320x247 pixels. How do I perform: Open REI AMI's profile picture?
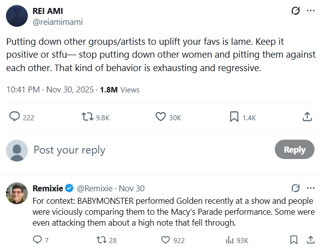(x=16, y=16)
